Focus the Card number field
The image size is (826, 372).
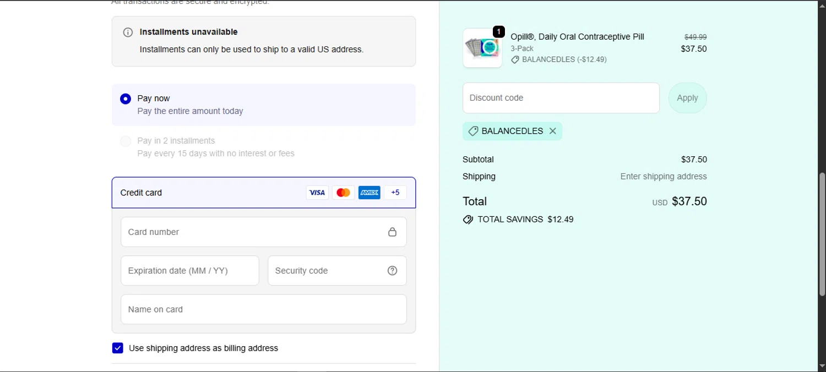tap(264, 232)
